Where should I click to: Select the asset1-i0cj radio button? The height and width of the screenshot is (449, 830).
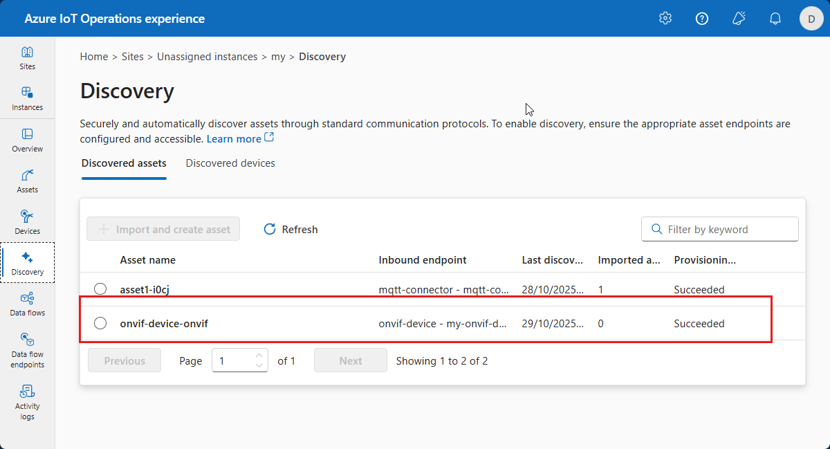(100, 289)
